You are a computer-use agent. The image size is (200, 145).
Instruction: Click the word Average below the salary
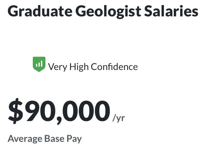pyautogui.click(x=25, y=139)
